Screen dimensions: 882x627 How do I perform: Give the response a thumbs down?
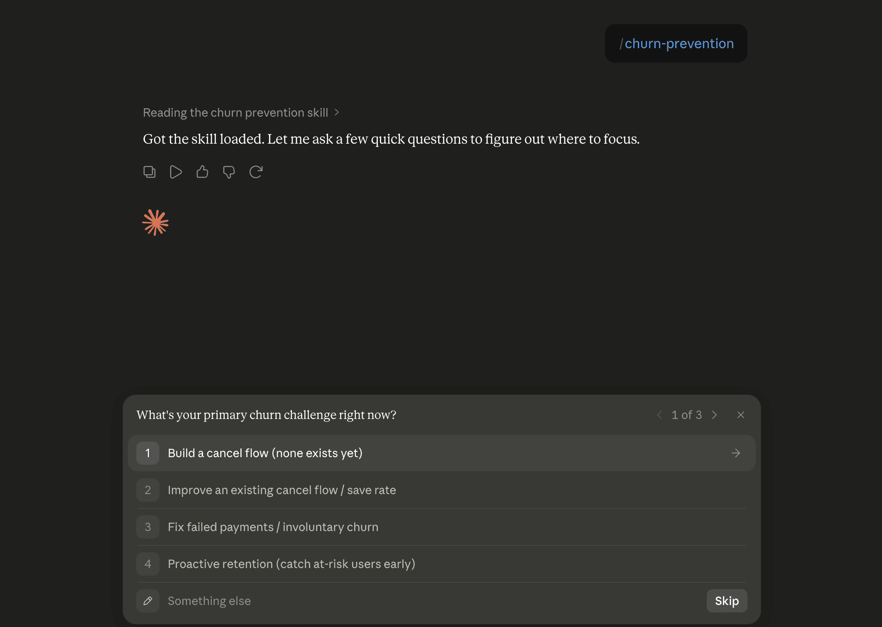point(229,172)
